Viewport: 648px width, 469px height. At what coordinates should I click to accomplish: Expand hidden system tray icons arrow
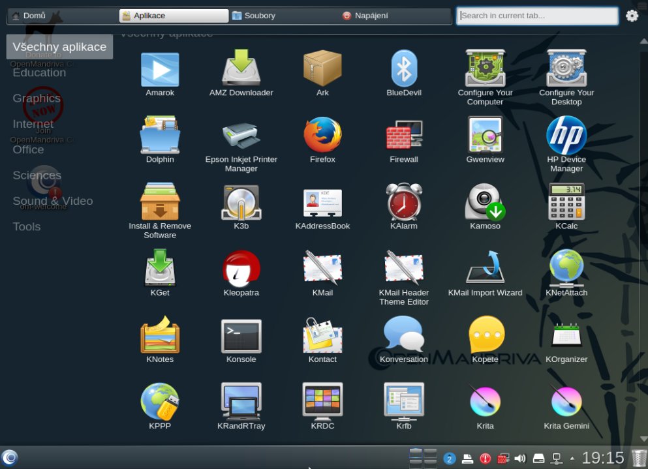pos(572,459)
